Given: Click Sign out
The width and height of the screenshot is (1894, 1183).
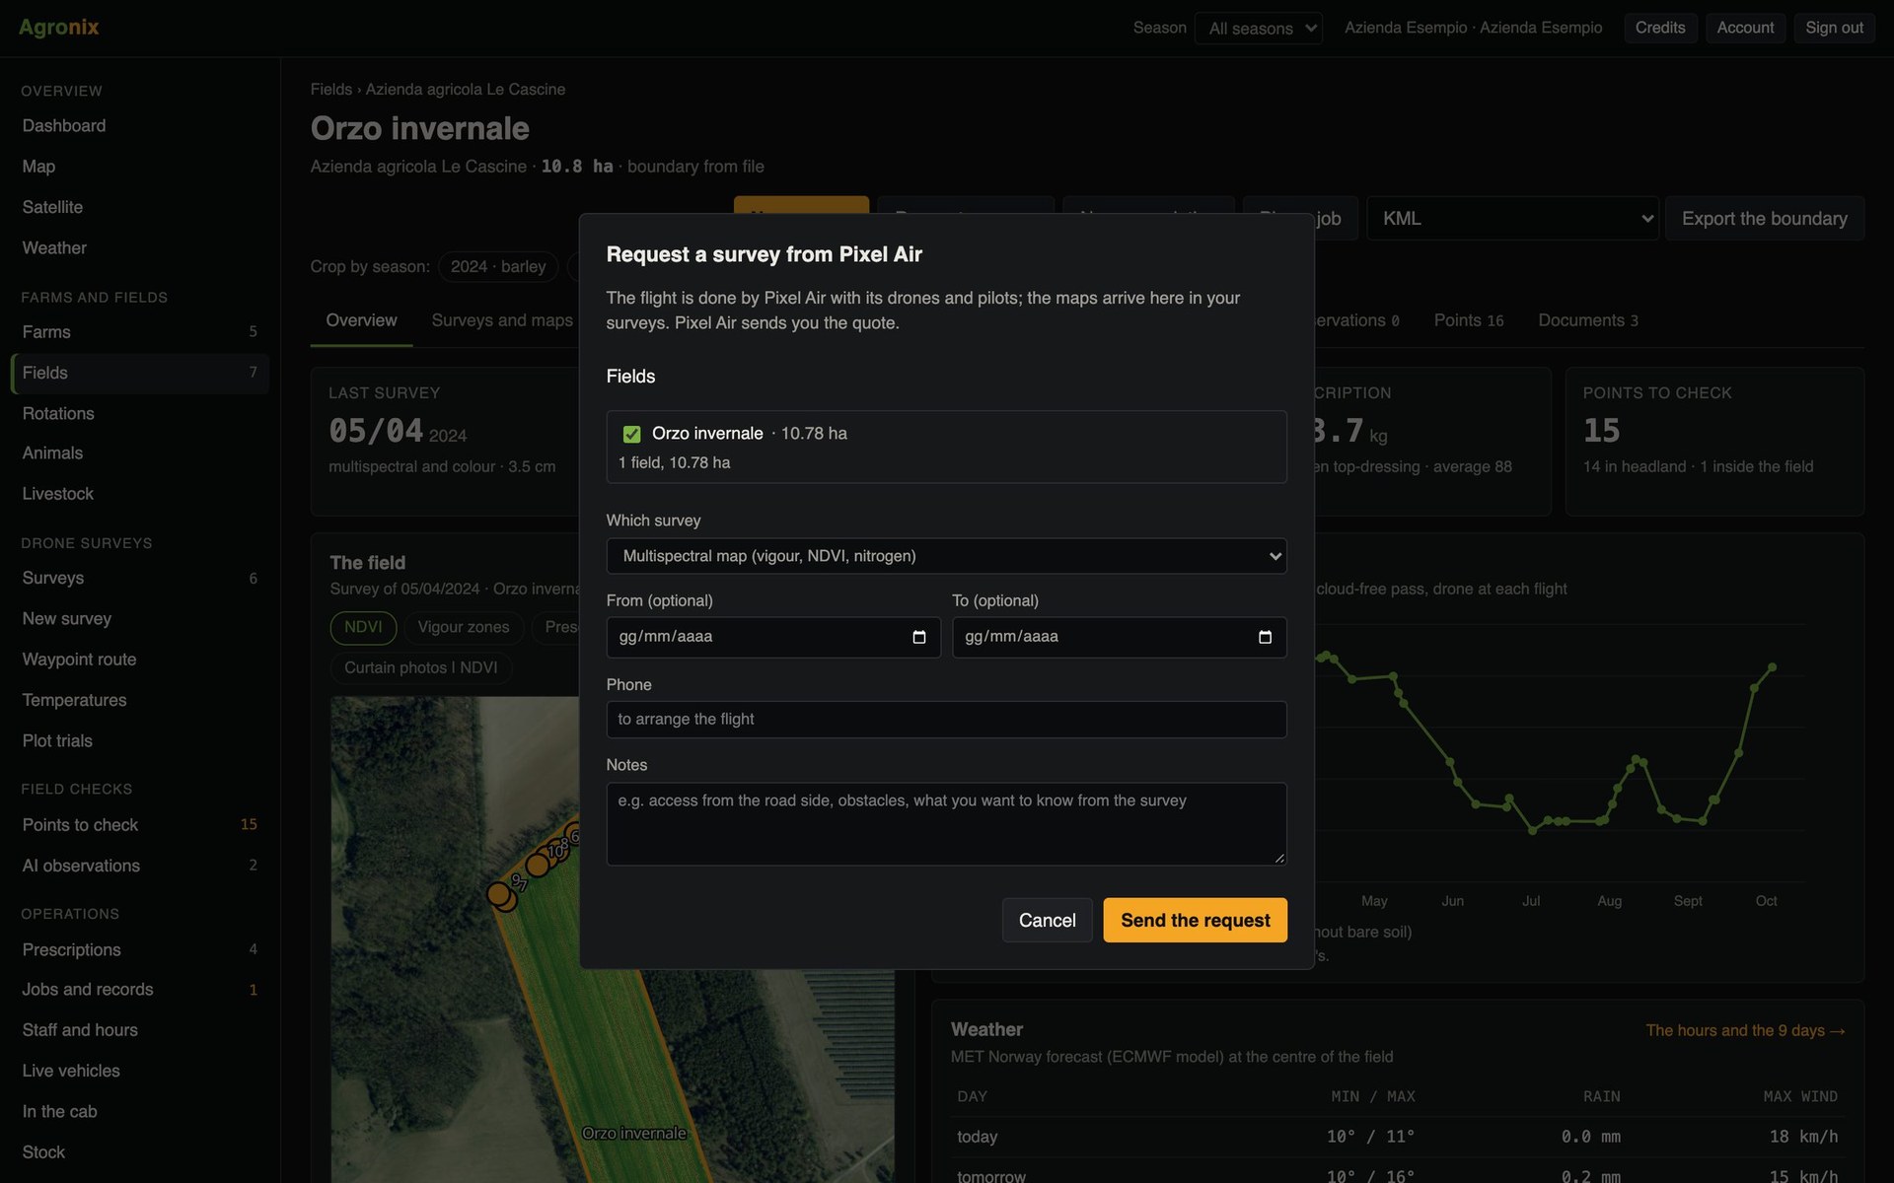Looking at the screenshot, I should point(1834,28).
